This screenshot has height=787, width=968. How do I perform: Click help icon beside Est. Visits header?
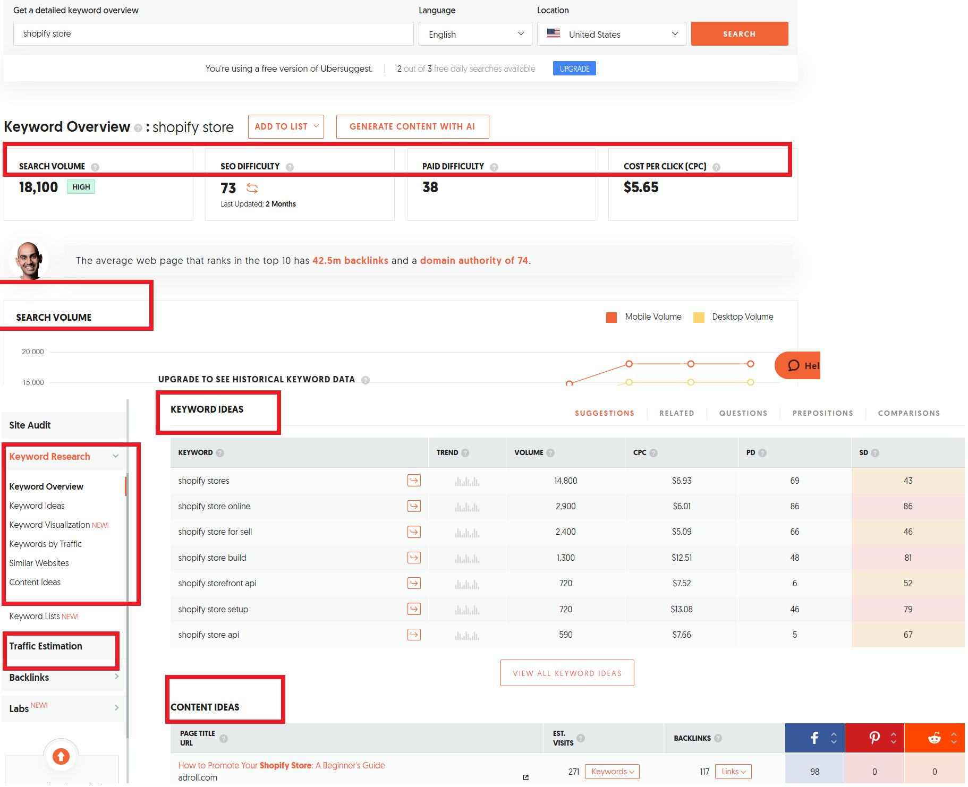581,738
